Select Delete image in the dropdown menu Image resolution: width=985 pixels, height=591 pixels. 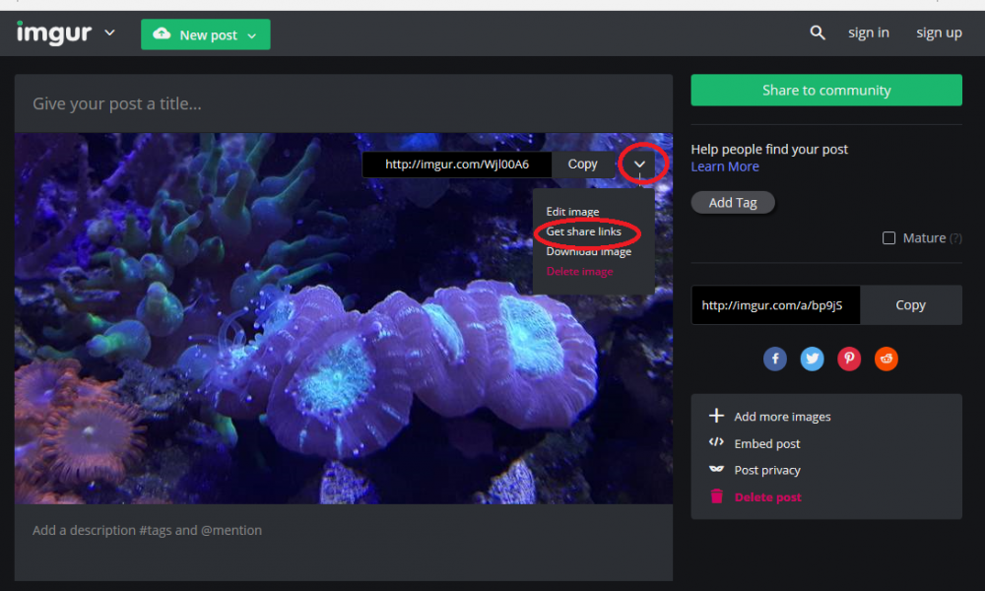(579, 272)
